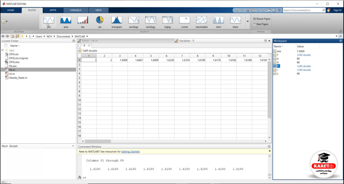Switch to the HOME tab

click(10, 10)
